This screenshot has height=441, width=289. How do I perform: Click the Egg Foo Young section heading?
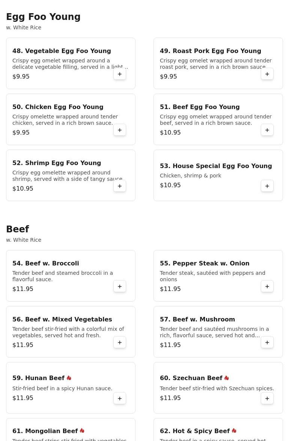tap(43, 17)
